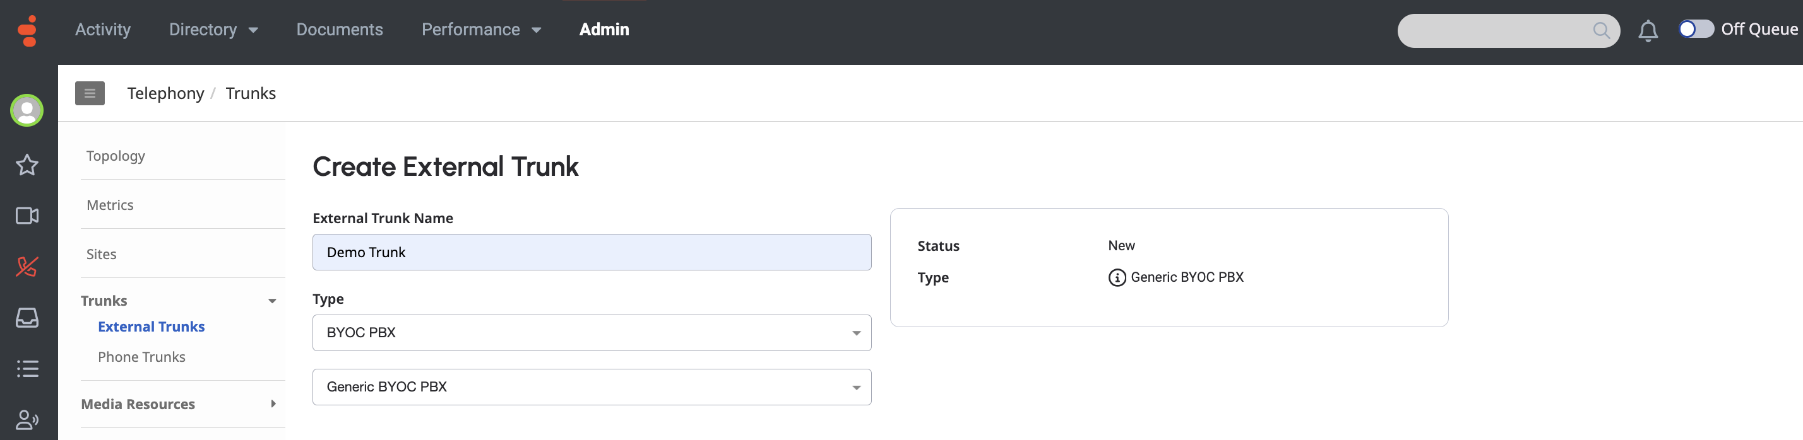
Task: Open the phone calls sidebar icon
Action: 27,267
